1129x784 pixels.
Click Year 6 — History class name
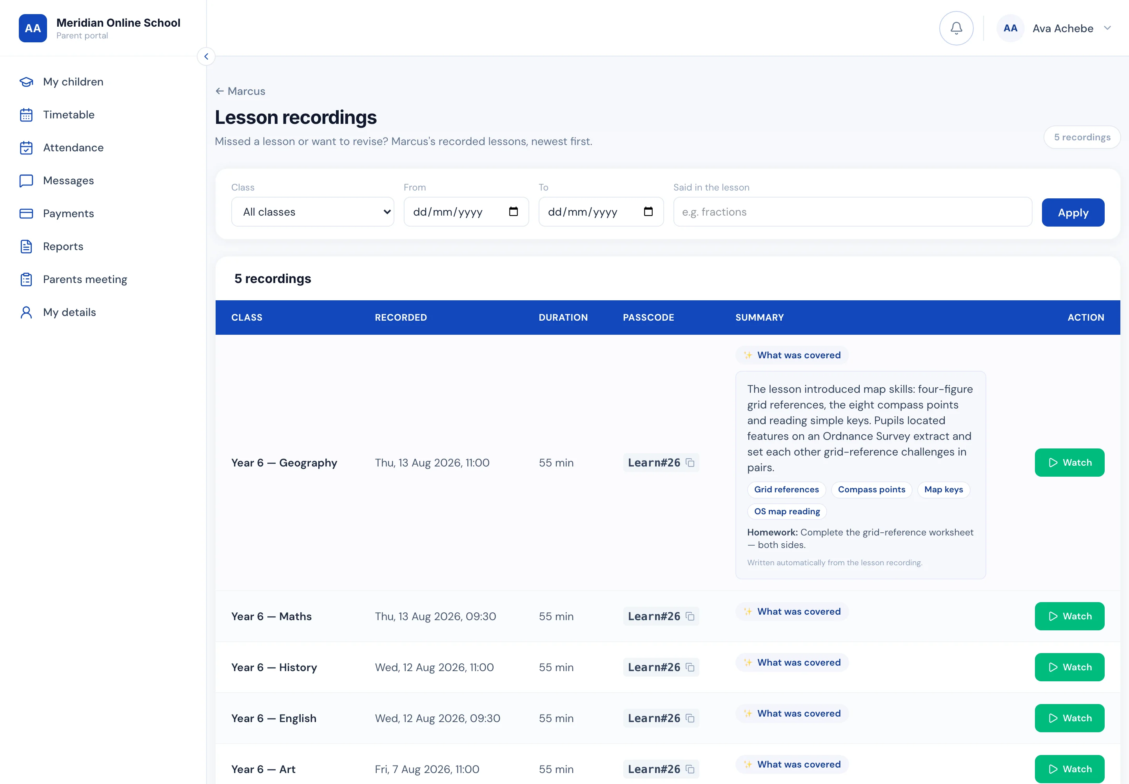pyautogui.click(x=274, y=667)
